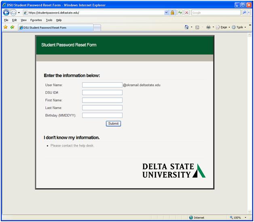
Task: Open the Tools command bar menu
Action: (239, 27)
